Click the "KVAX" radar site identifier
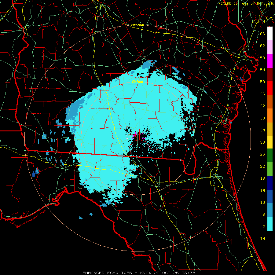The height and width of the screenshot is (275, 275). [146, 273]
